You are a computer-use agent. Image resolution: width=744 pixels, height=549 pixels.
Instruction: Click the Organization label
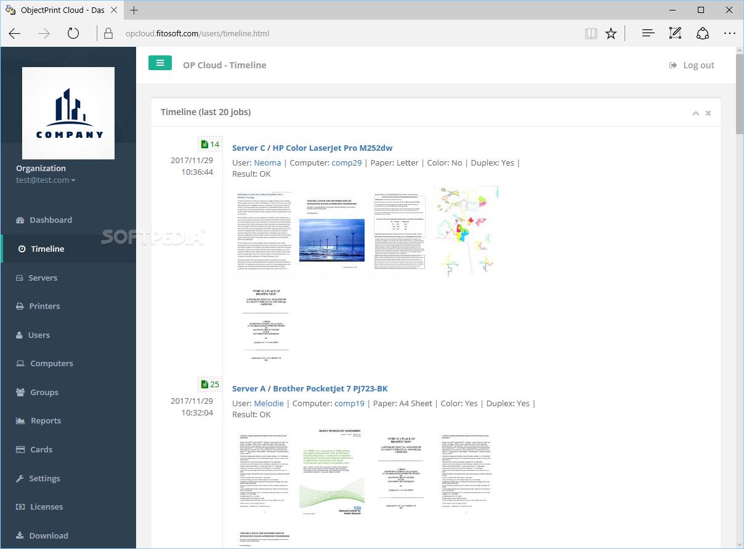tap(41, 168)
